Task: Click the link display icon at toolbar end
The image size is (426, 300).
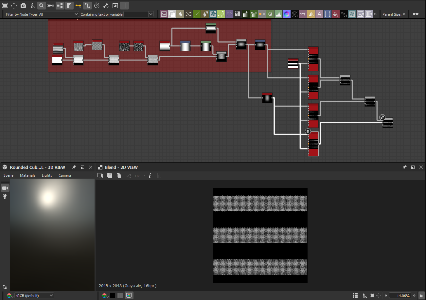Action: (416, 14)
